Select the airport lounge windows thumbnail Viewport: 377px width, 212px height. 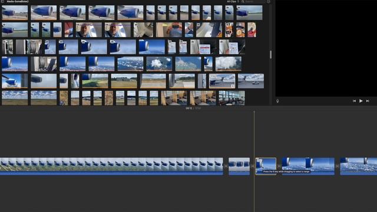pos(232,98)
